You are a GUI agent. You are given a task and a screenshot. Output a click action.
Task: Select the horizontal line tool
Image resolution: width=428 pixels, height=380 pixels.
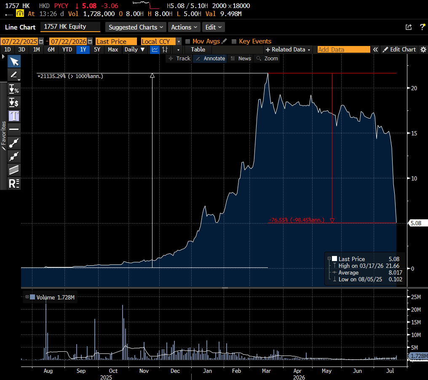coord(14,129)
